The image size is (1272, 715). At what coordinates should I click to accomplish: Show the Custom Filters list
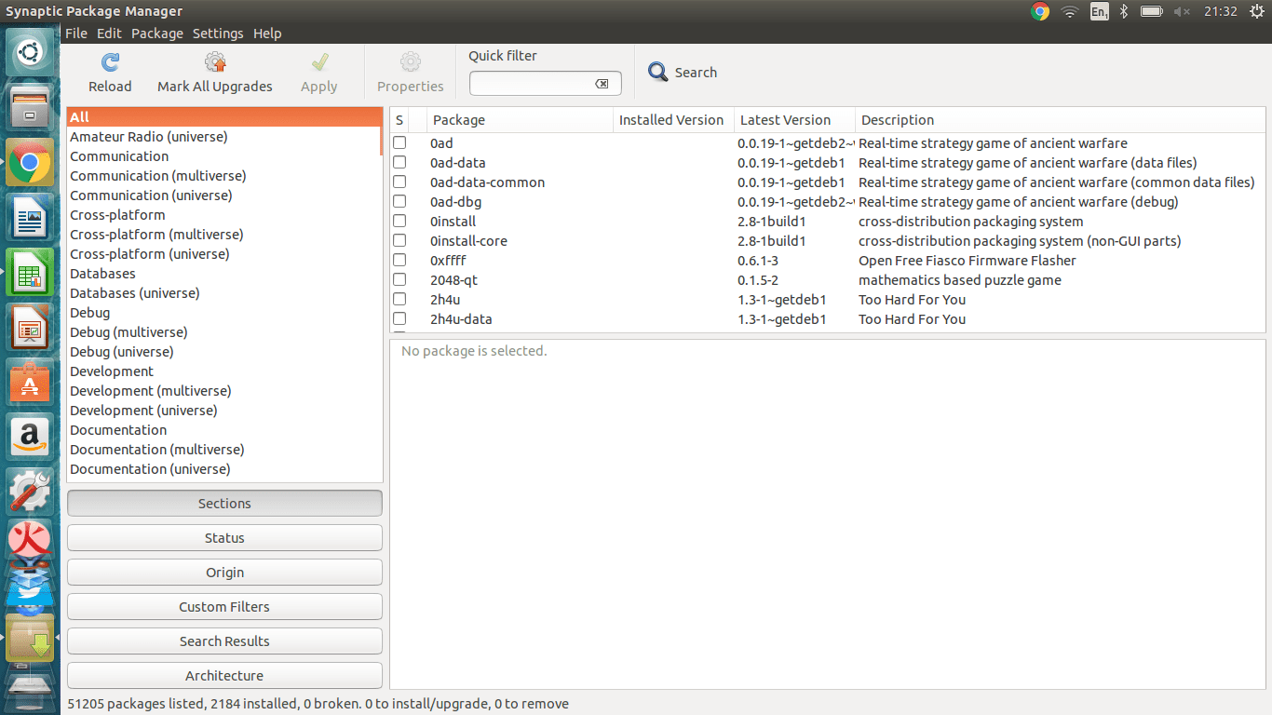(224, 607)
